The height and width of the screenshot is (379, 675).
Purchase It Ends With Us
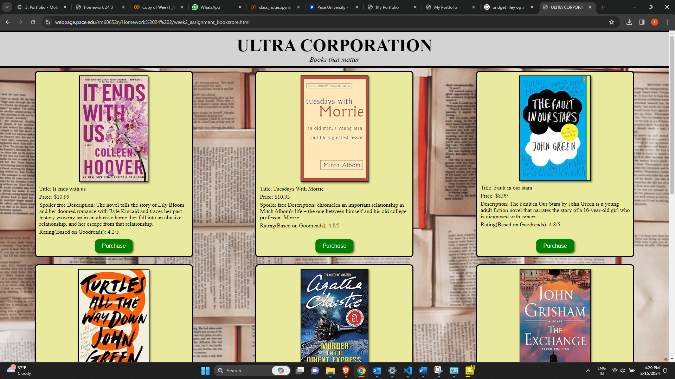[x=114, y=246]
